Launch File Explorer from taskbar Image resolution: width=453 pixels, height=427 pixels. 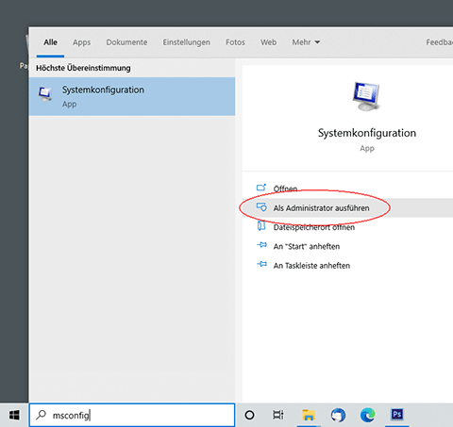[x=309, y=415]
